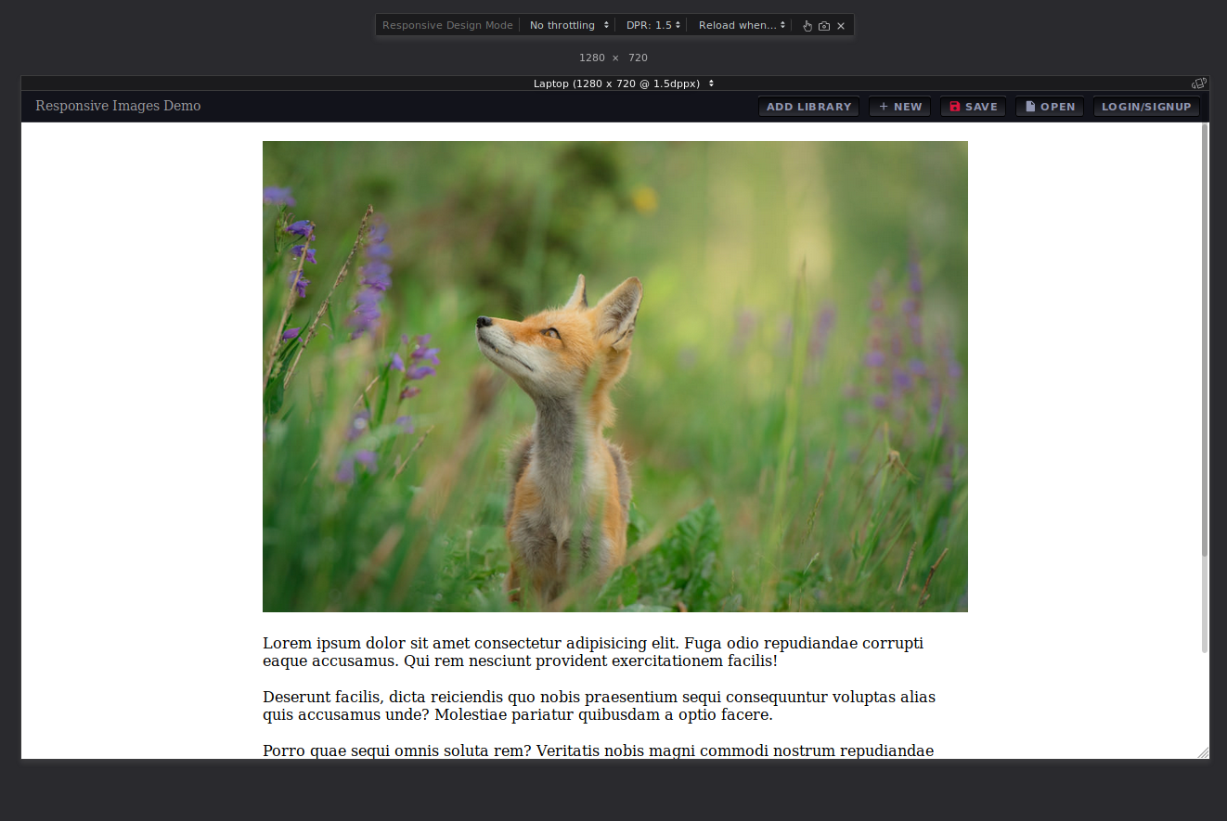Rotate the viewport orientation icon
This screenshot has width=1227, height=821.
[1198, 83]
